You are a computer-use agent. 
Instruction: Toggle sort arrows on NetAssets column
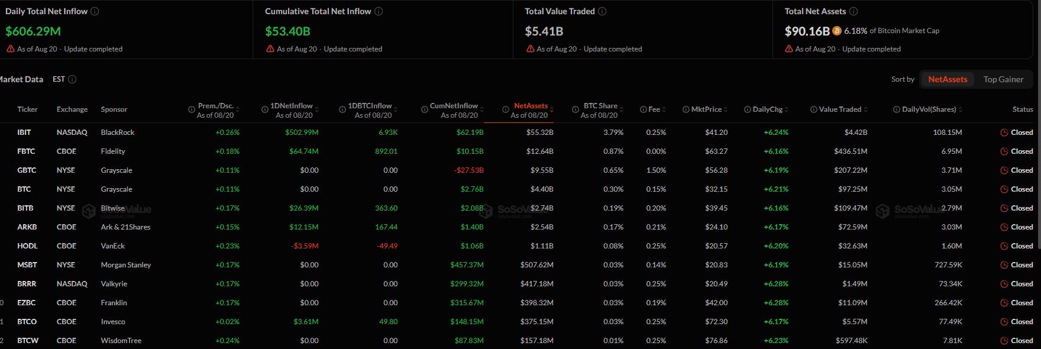[x=552, y=110]
